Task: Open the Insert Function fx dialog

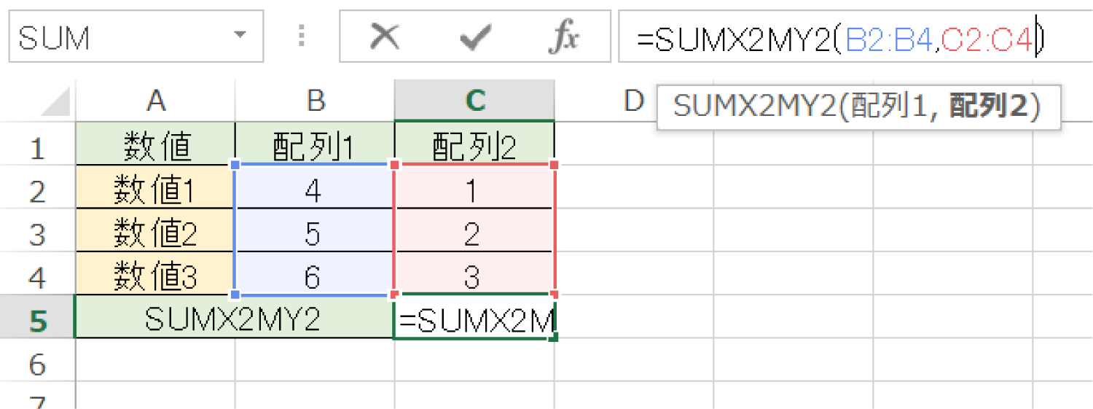Action: 563,36
